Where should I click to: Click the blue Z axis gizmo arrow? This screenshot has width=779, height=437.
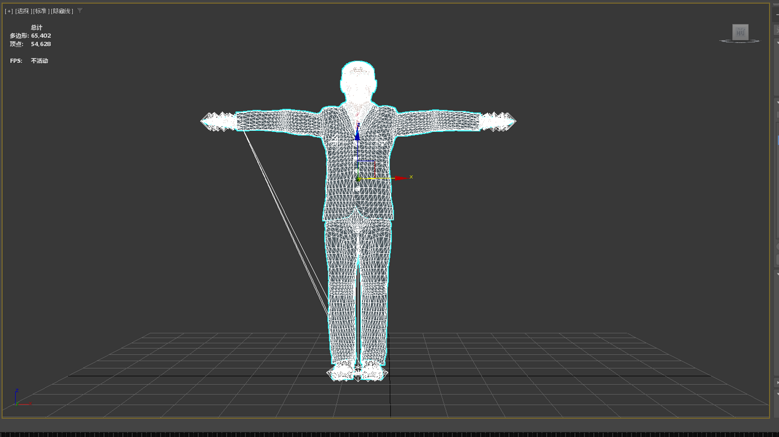click(357, 135)
